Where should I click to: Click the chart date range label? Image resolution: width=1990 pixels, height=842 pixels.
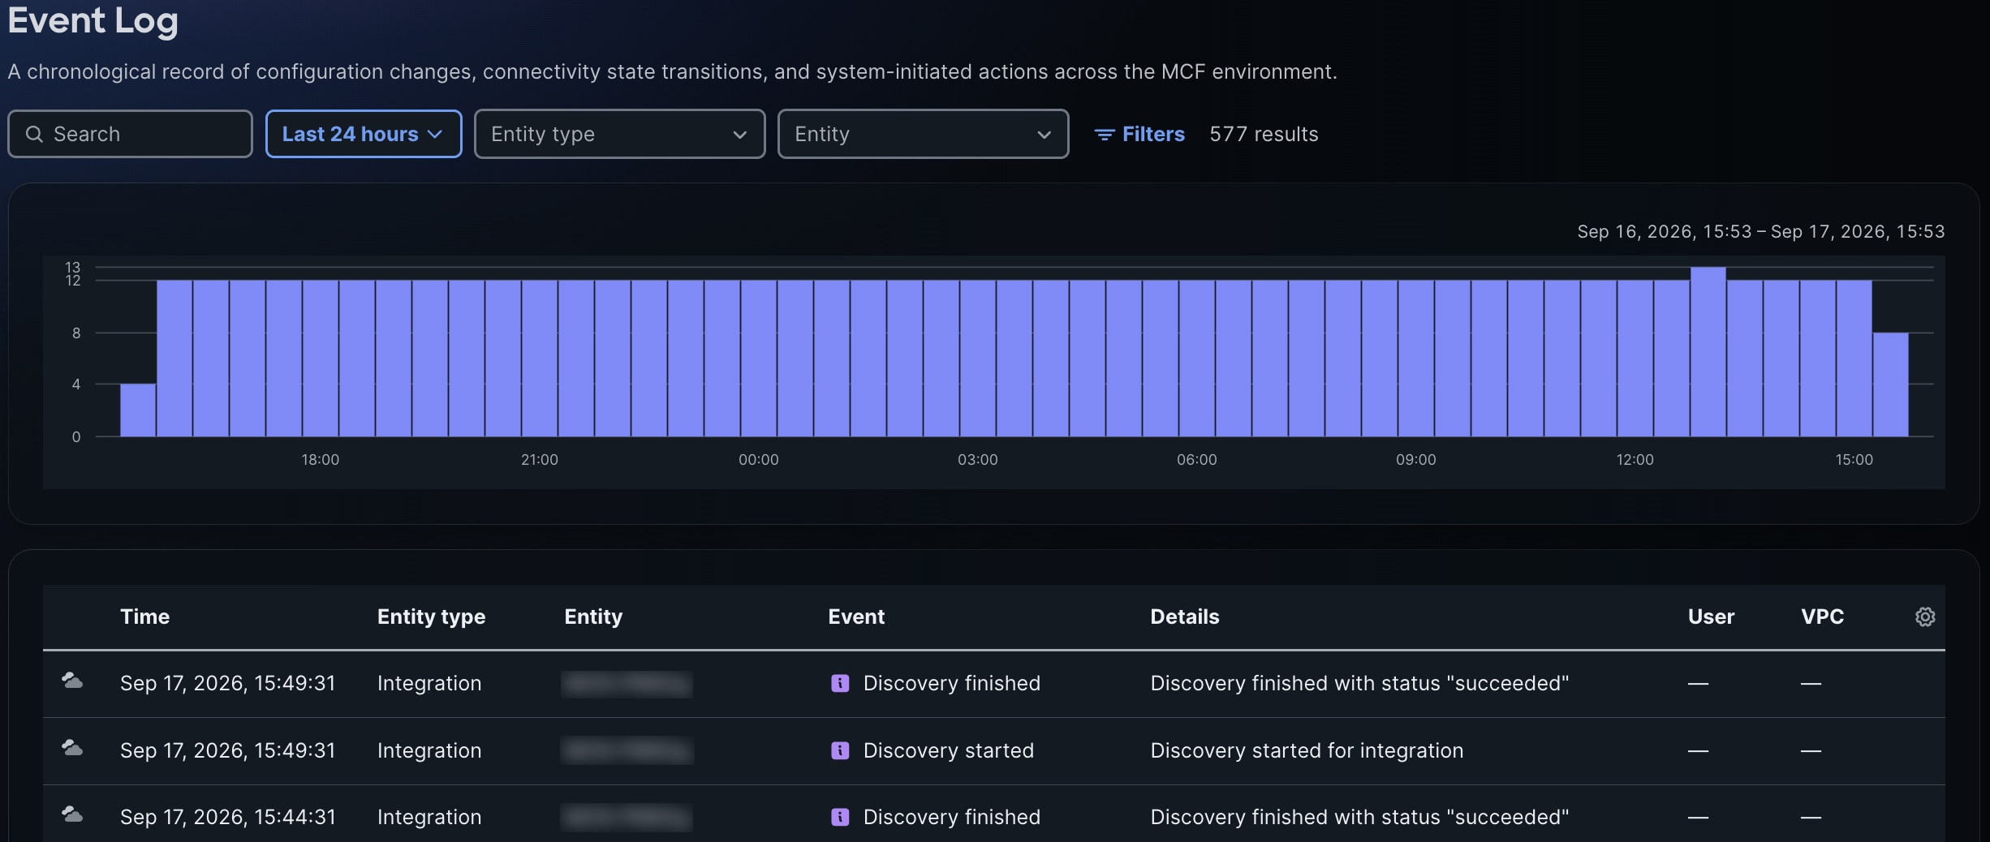[1760, 231]
